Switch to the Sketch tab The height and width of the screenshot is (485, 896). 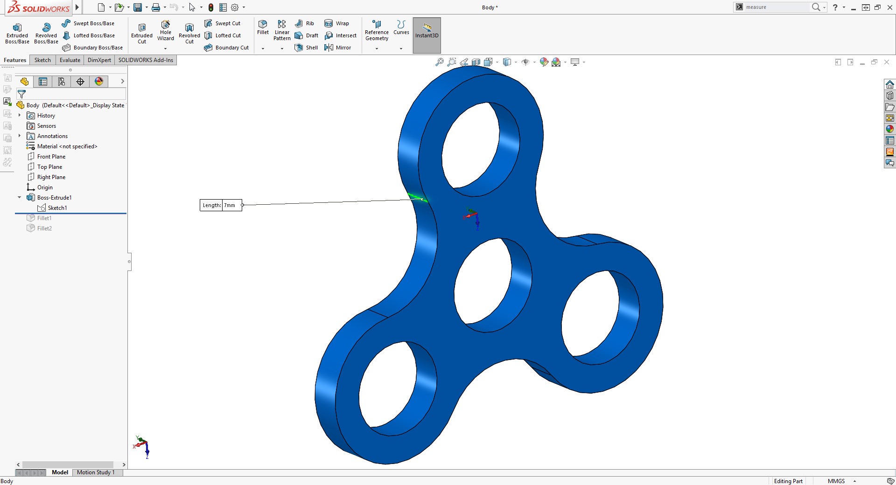coord(42,60)
